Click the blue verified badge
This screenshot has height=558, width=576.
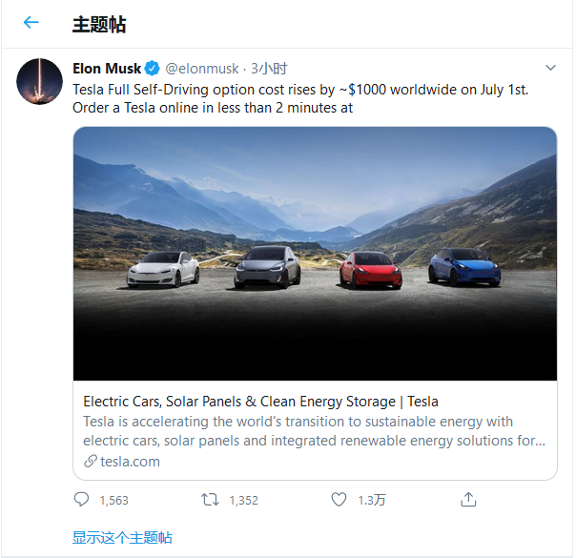click(x=154, y=69)
